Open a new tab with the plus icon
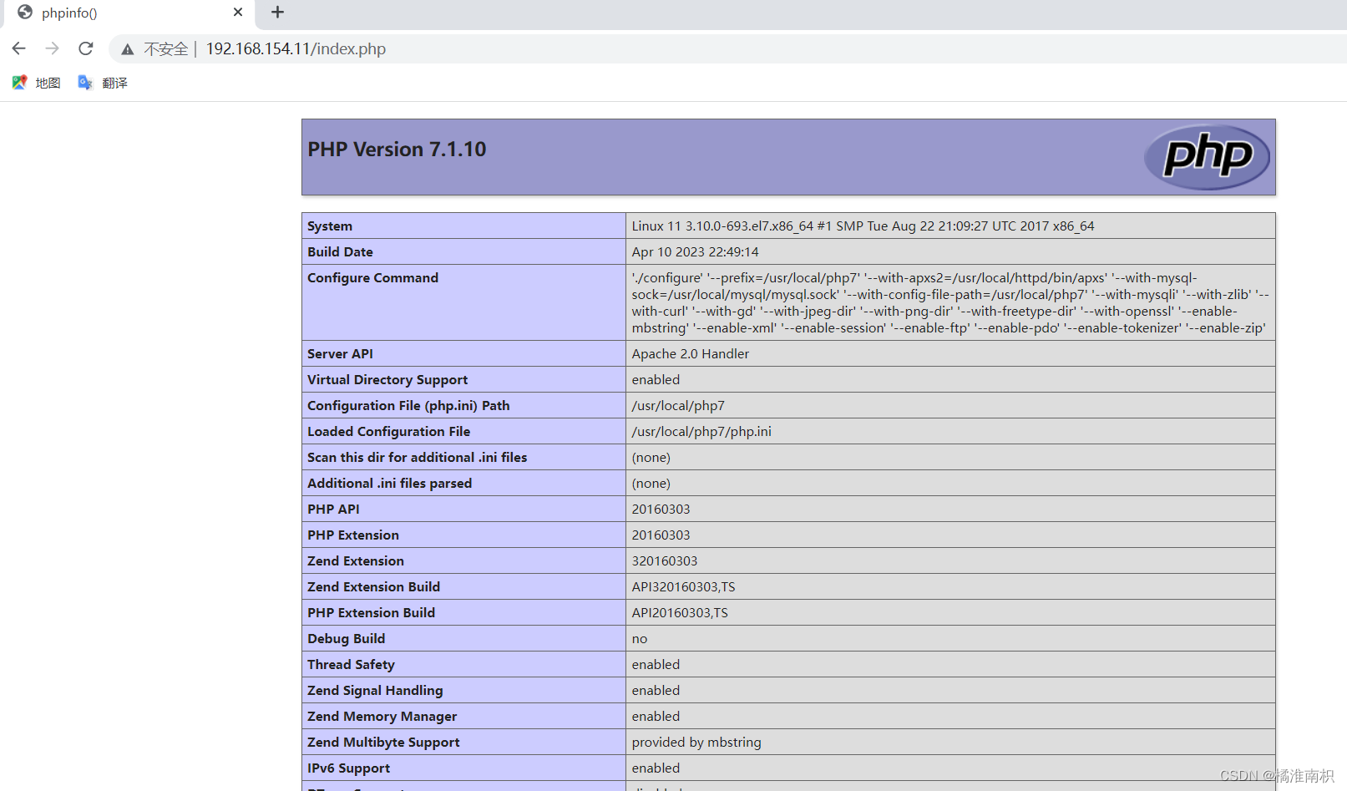Viewport: 1347px width, 791px height. 278,12
